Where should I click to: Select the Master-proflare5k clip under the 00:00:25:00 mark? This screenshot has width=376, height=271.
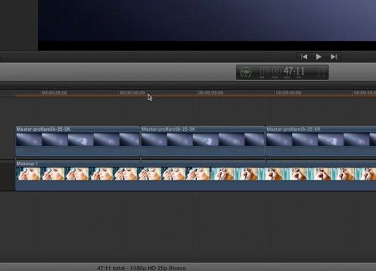click(78, 141)
